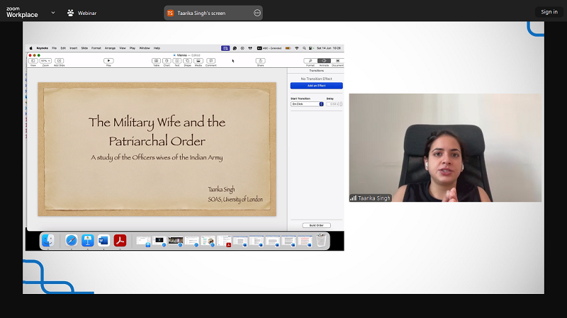
Task: Open the Slide menu in menu bar
Action: point(84,47)
